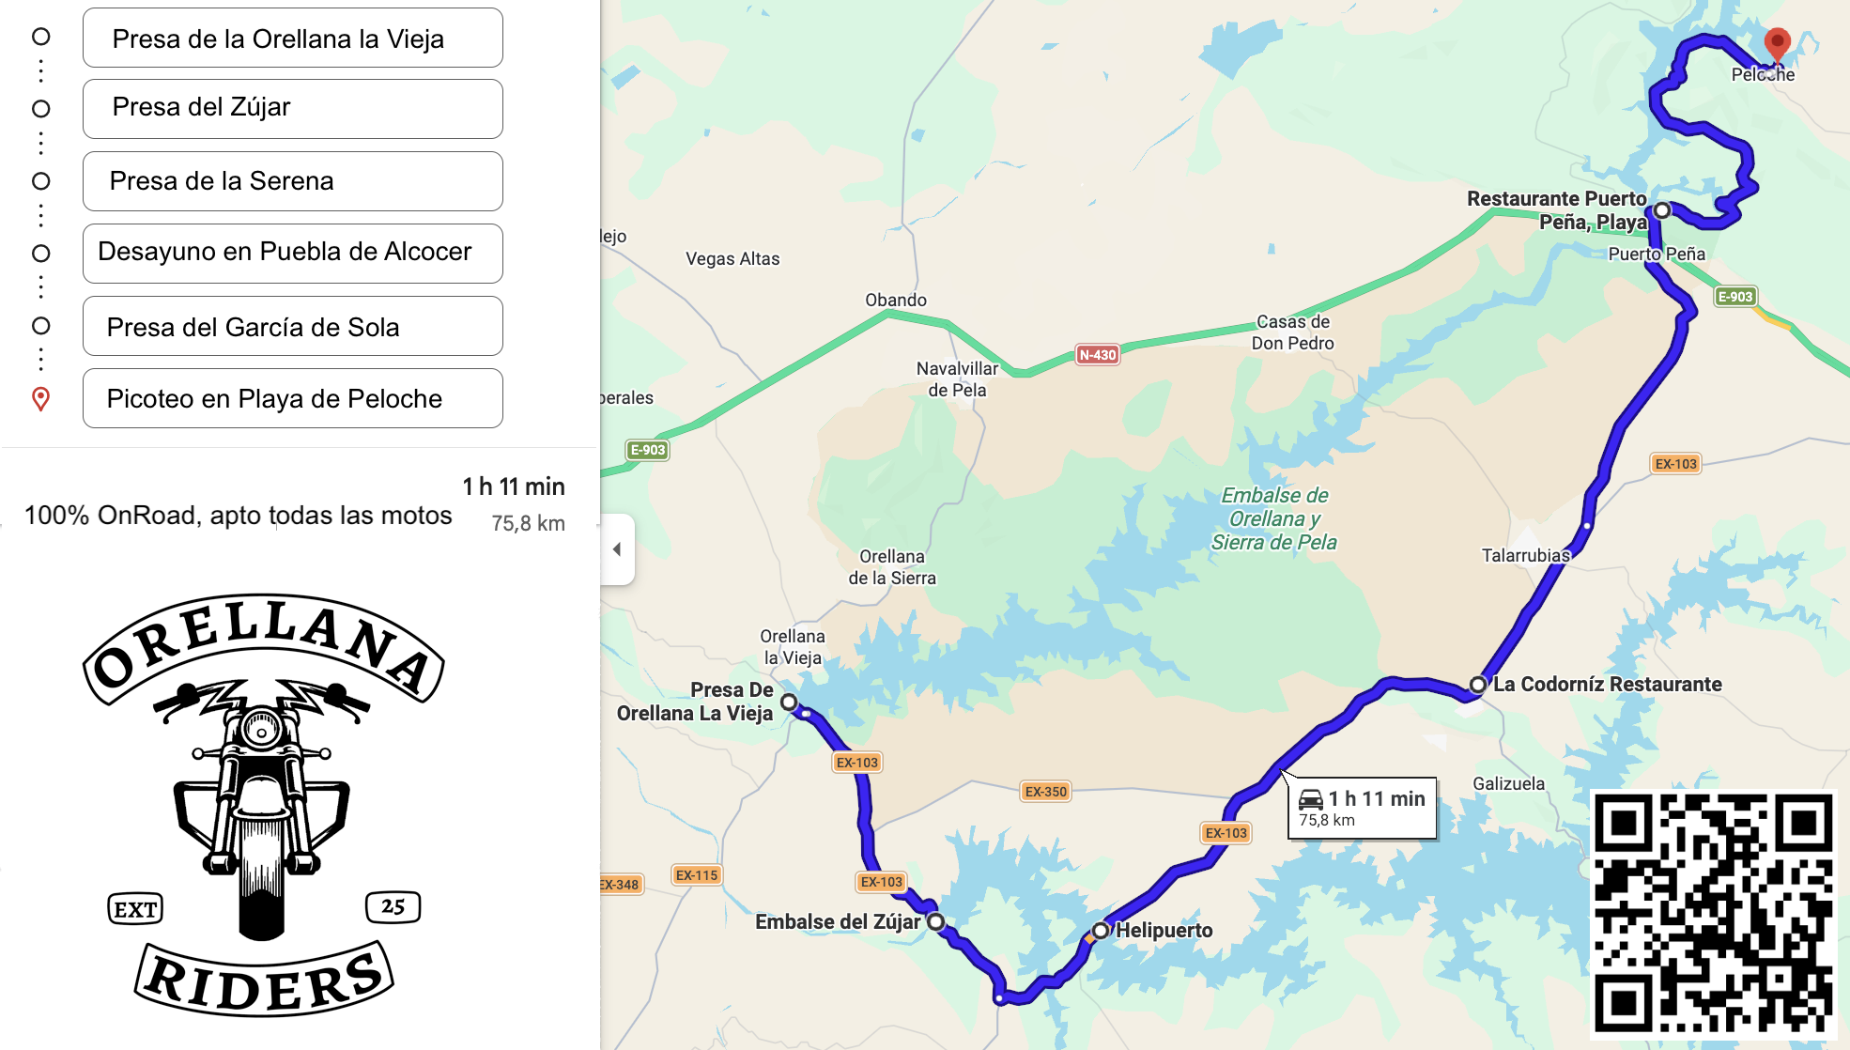Select circle marker beside Presa de la Orellana
Image resolution: width=1850 pixels, height=1050 pixels.
click(x=40, y=37)
